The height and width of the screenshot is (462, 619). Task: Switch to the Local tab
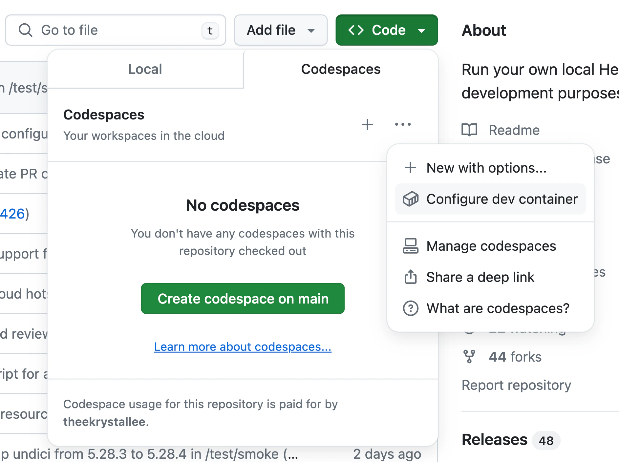pos(145,69)
